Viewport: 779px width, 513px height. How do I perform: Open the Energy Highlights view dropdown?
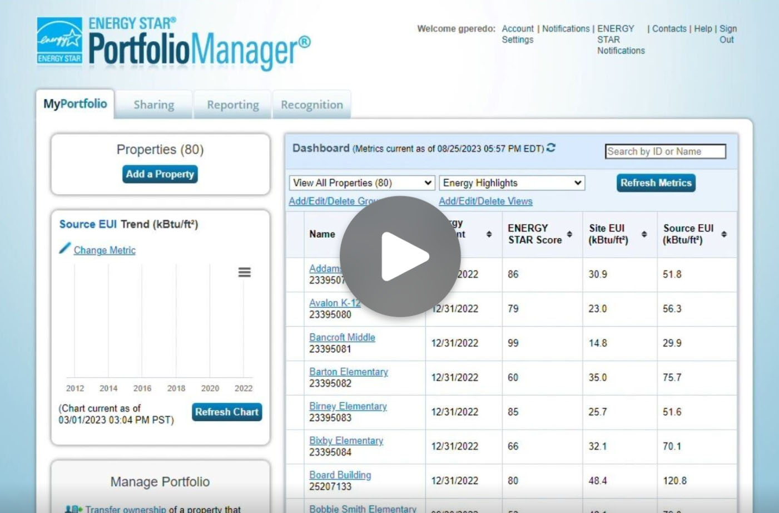click(x=512, y=183)
